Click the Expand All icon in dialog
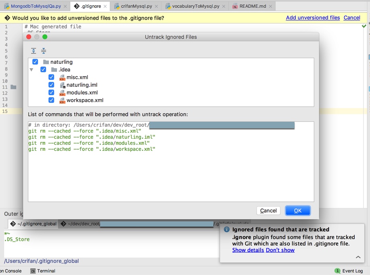The height and width of the screenshot is (275, 370). [33, 51]
